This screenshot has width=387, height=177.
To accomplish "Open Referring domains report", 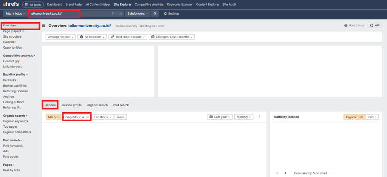I will pyautogui.click(x=15, y=91).
